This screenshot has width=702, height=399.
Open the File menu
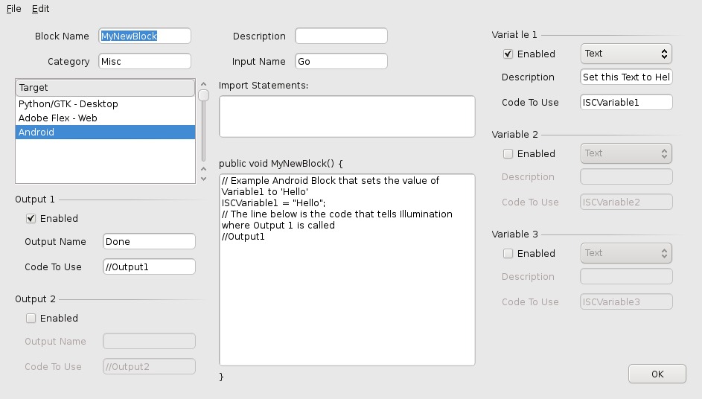(13, 8)
